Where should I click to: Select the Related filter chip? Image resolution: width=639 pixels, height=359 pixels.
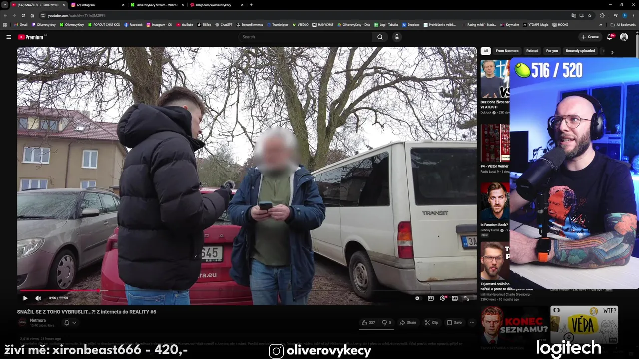tap(532, 51)
